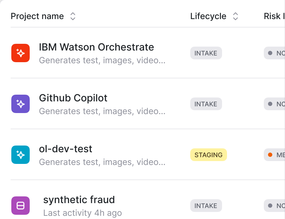Image resolution: width=285 pixels, height=219 pixels.
Task: Click the yellow STAGING lifecycle badge
Action: pyautogui.click(x=209, y=155)
